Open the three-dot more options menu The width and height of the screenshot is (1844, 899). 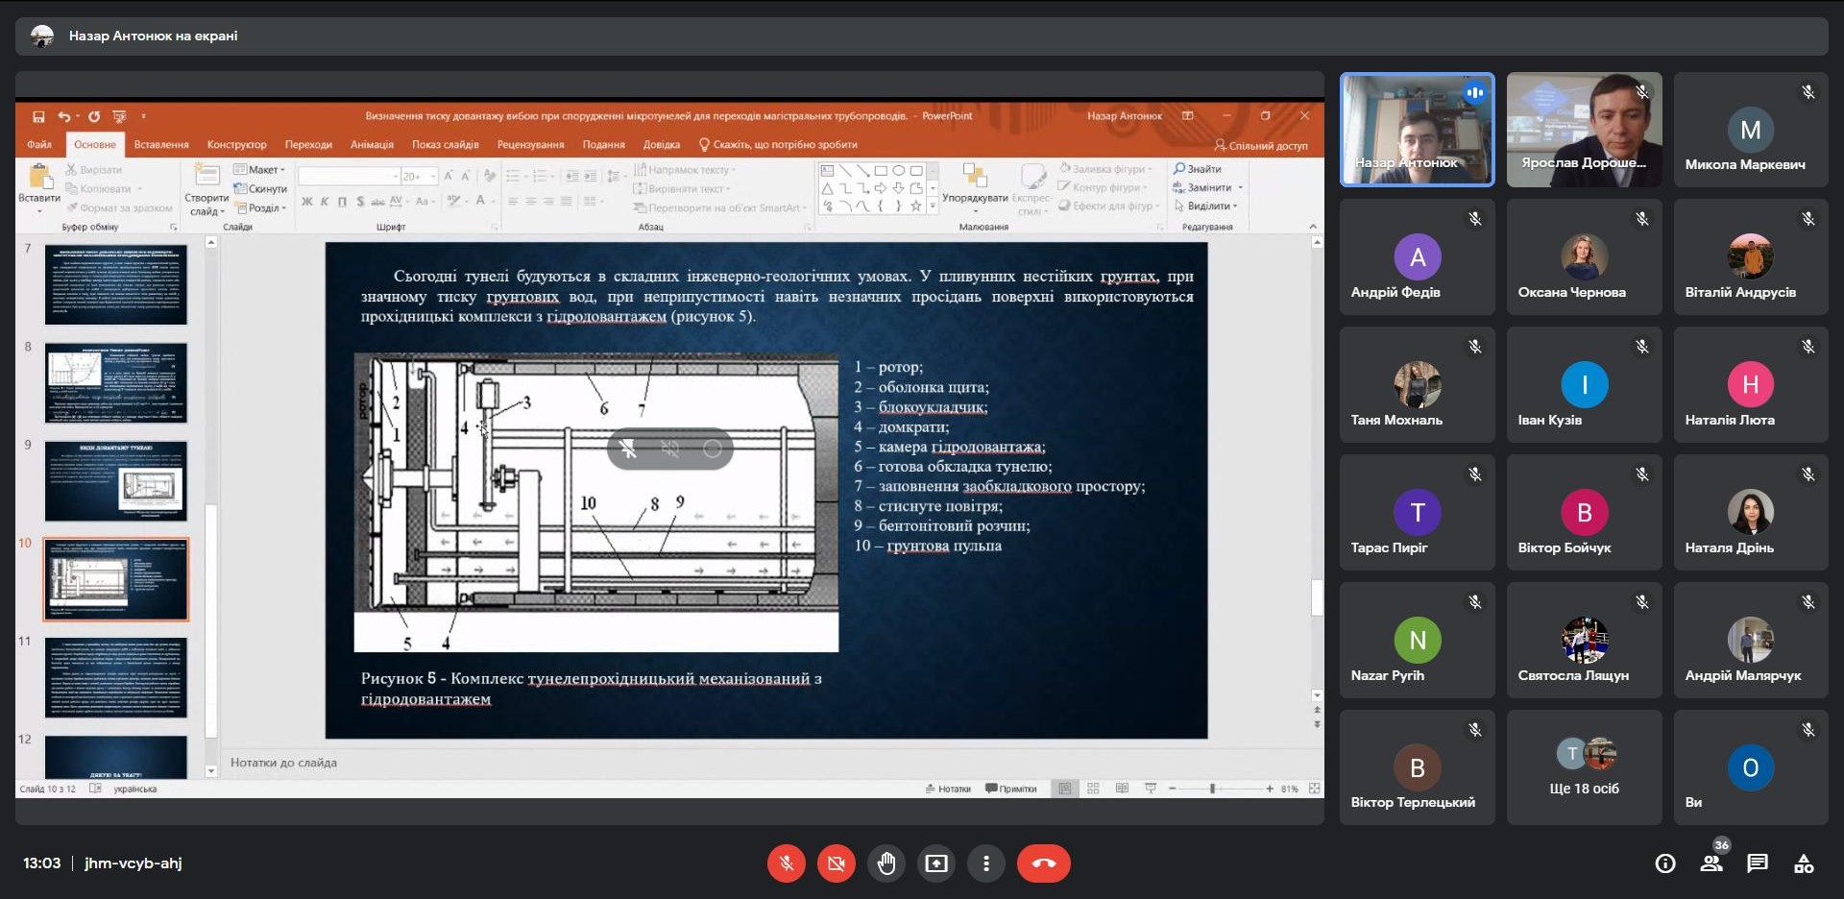(985, 863)
